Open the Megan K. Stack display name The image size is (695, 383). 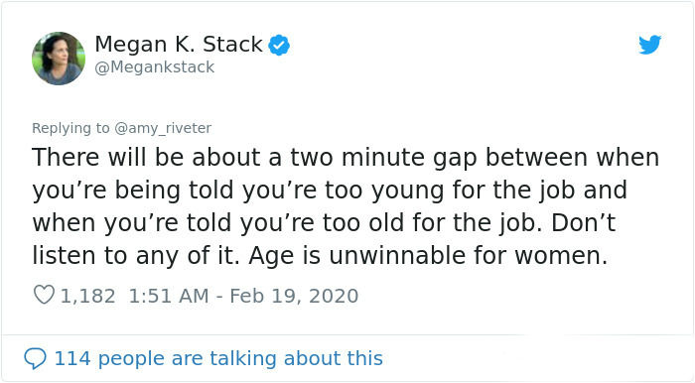pos(179,45)
